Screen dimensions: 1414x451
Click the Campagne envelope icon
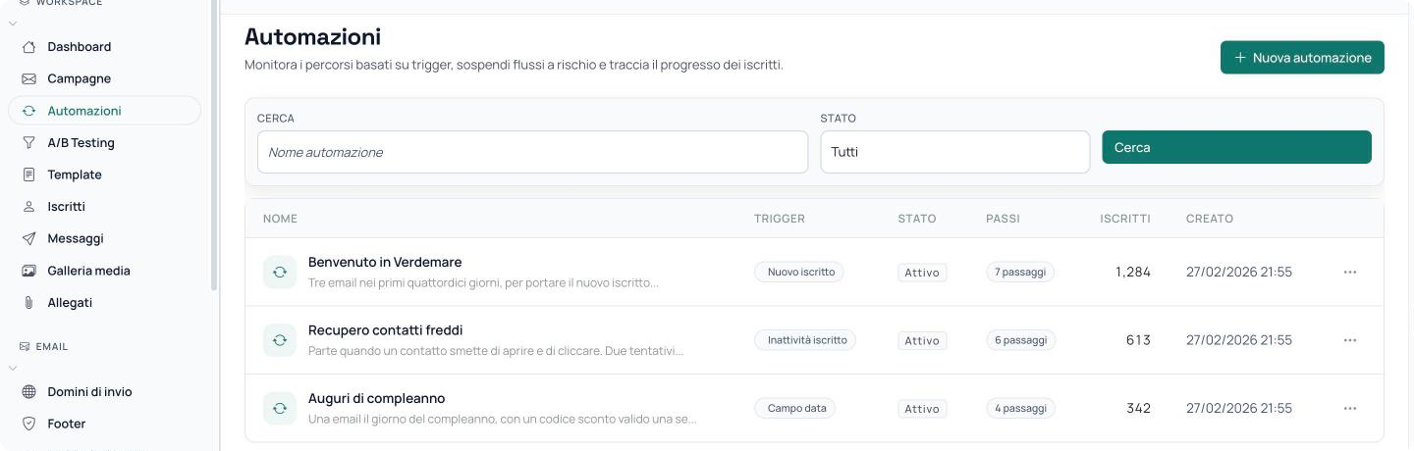28,78
